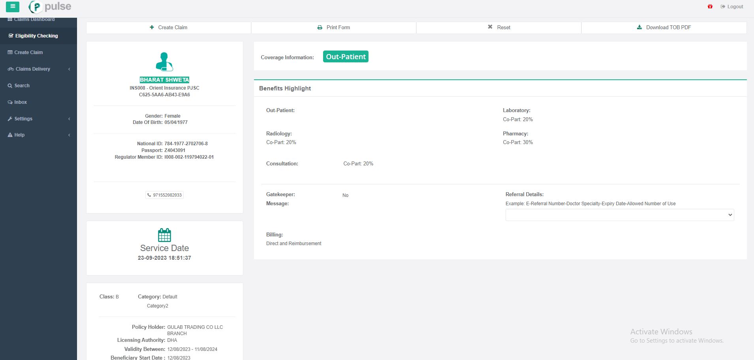Click the X icon beside Reset
The height and width of the screenshot is (360, 754).
490,27
